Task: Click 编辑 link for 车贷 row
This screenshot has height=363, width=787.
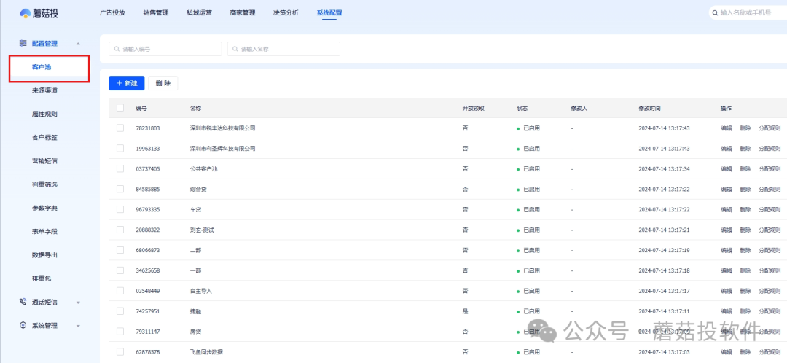Action: 726,210
